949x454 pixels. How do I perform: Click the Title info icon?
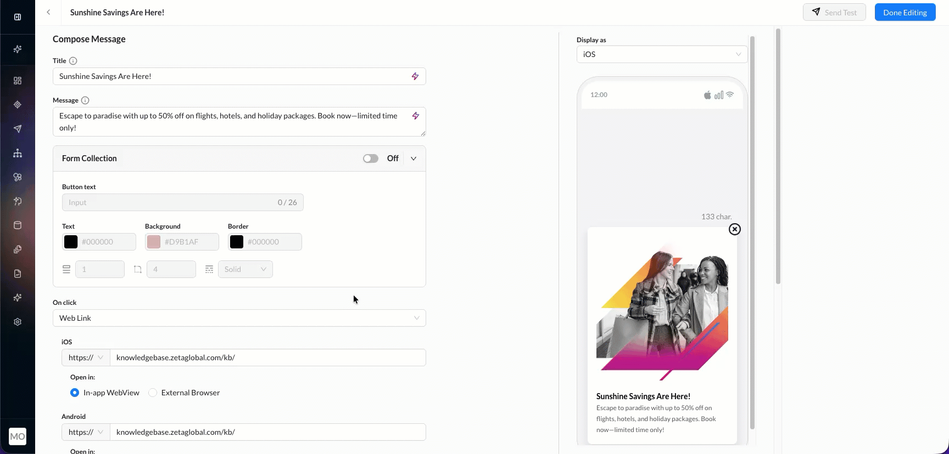[73, 61]
